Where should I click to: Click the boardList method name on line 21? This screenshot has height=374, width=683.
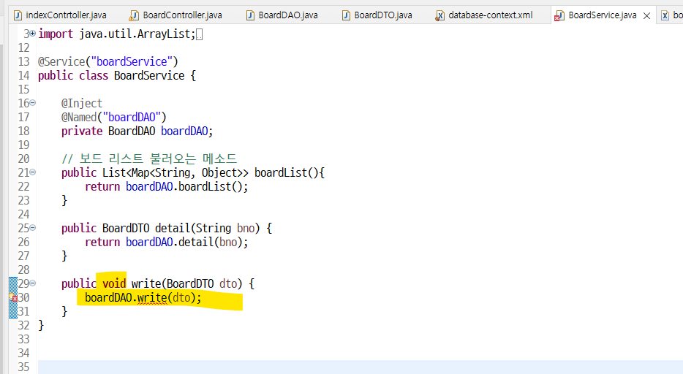click(x=281, y=173)
